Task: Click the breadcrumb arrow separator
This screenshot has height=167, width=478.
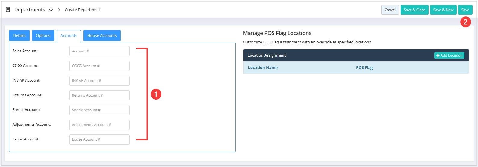Action: 59,10
